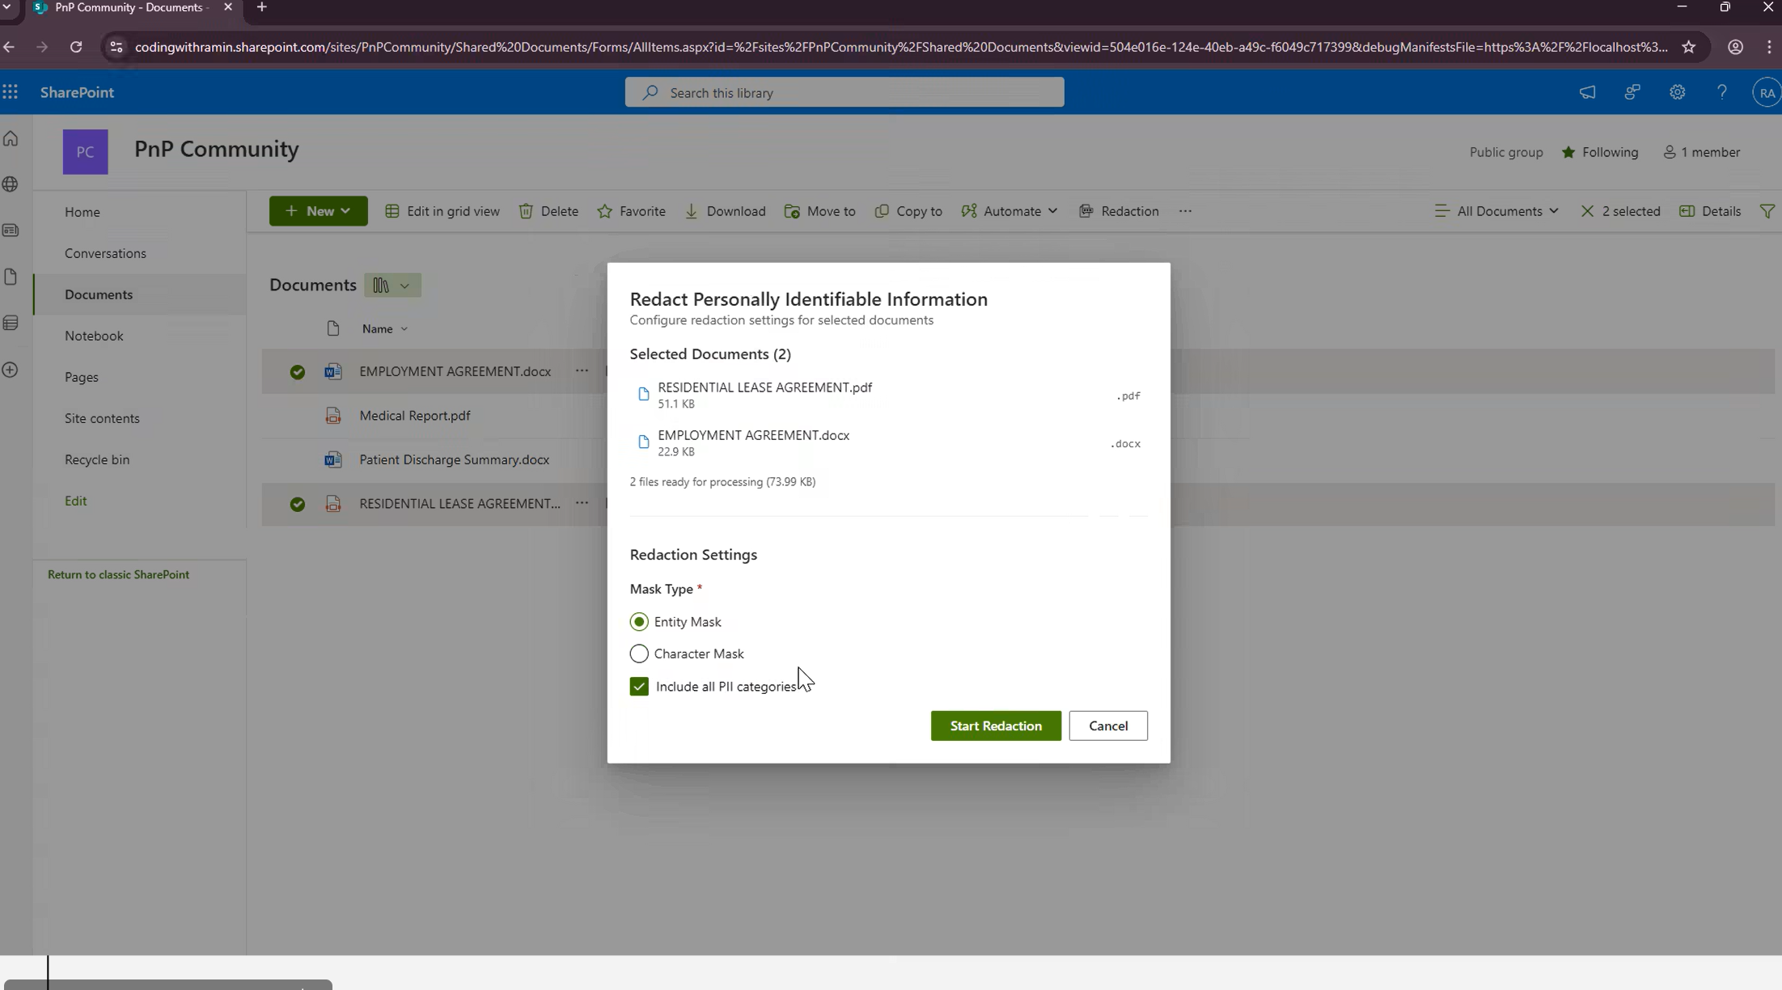
Task: Click Return to classic SharePoint link
Action: [118, 574]
